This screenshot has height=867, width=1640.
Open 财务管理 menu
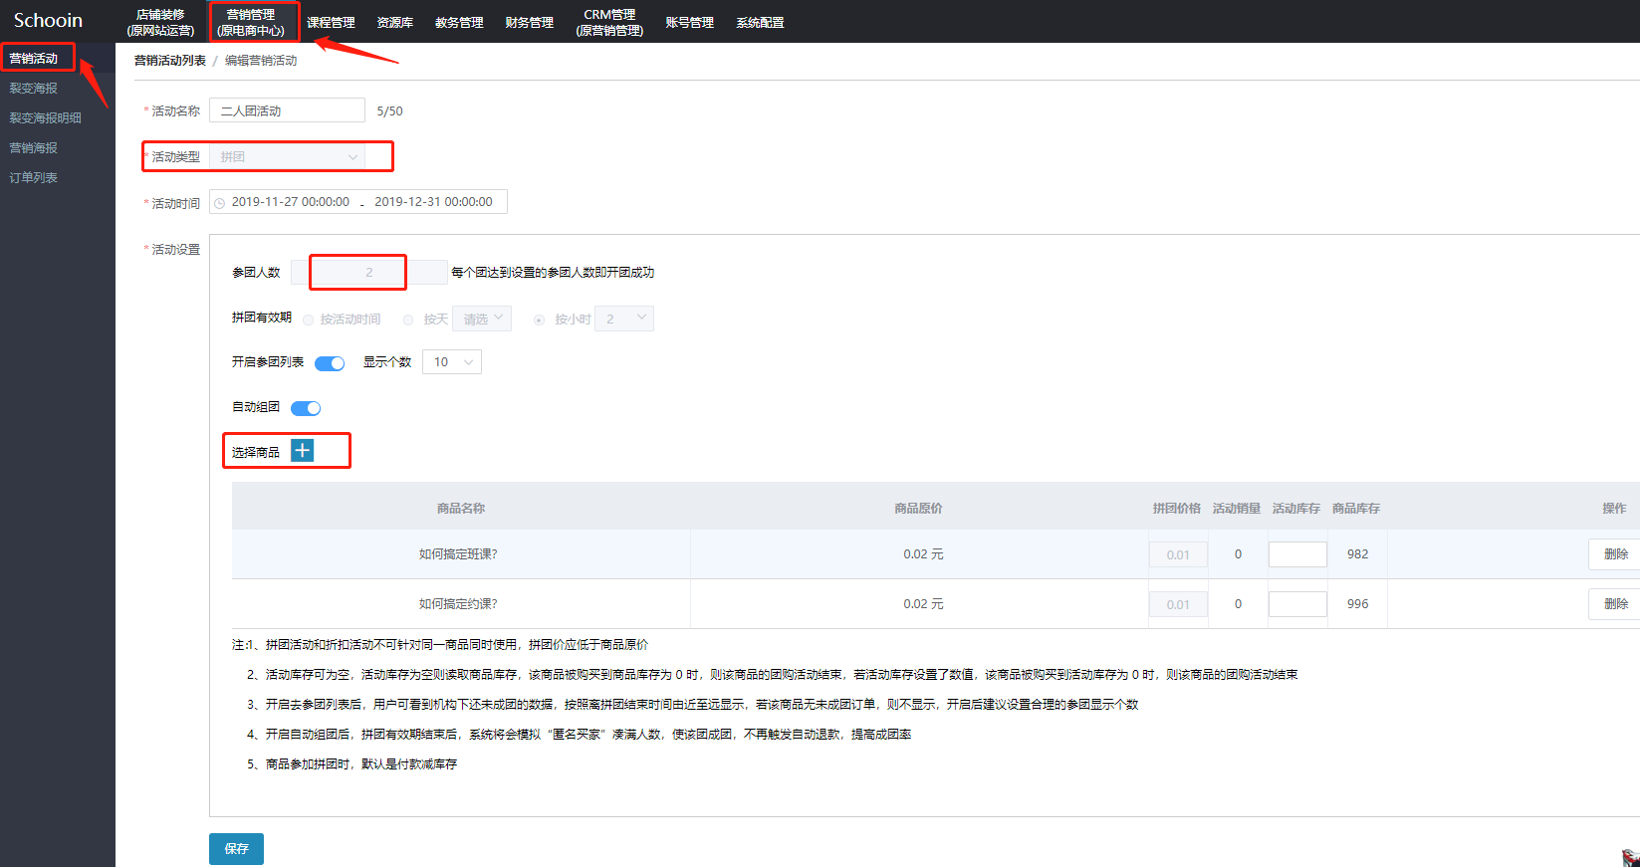[529, 22]
